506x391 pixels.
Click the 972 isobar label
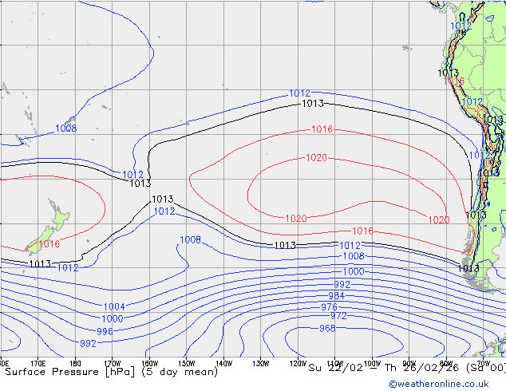[338, 316]
